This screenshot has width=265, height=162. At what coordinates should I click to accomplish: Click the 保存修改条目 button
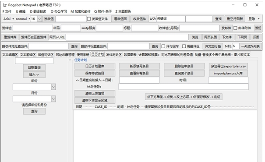point(95,73)
